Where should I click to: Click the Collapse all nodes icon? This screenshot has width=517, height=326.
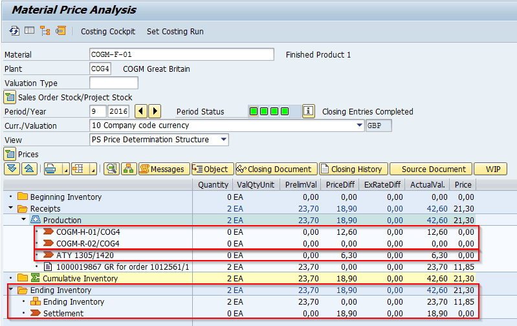click(x=29, y=169)
